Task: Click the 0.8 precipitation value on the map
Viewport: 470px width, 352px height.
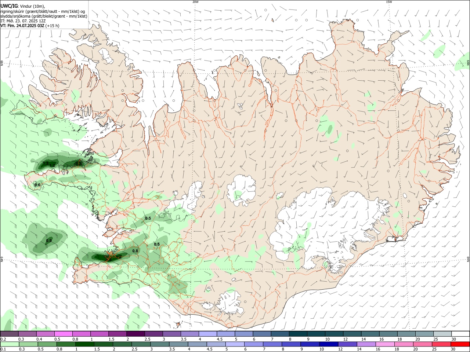Action: (x=135, y=251)
